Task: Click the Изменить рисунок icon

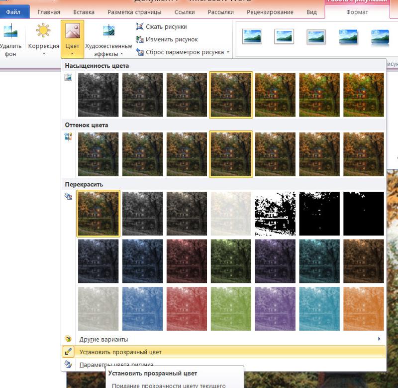Action: point(140,39)
